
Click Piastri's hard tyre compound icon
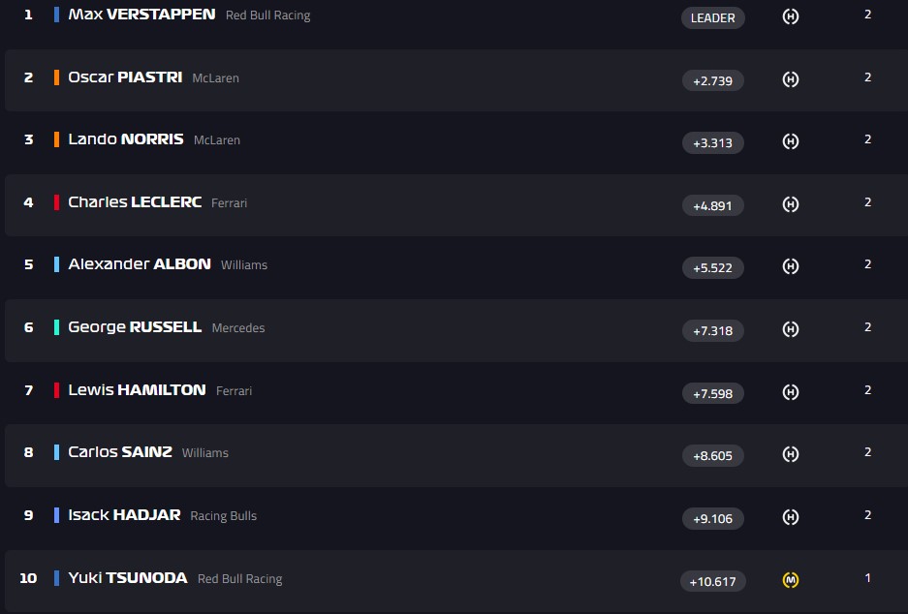coord(791,79)
